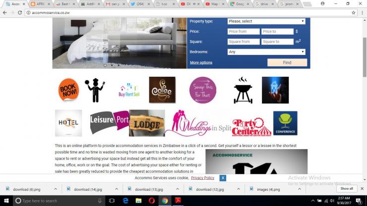Open File Explorer from the taskbar
The width and height of the screenshot is (367, 206).
[x=138, y=201]
